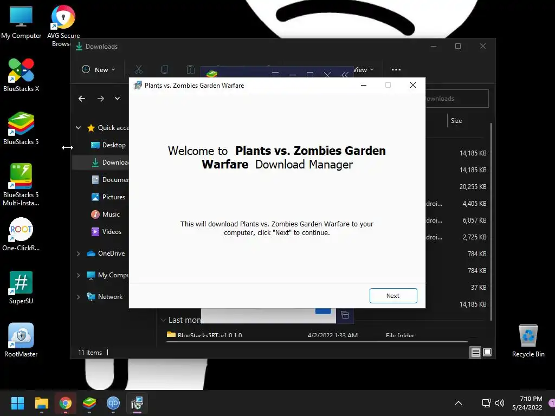555x416 pixels.
Task: Click Paste icon in Explorer toolbar
Action: (190, 70)
